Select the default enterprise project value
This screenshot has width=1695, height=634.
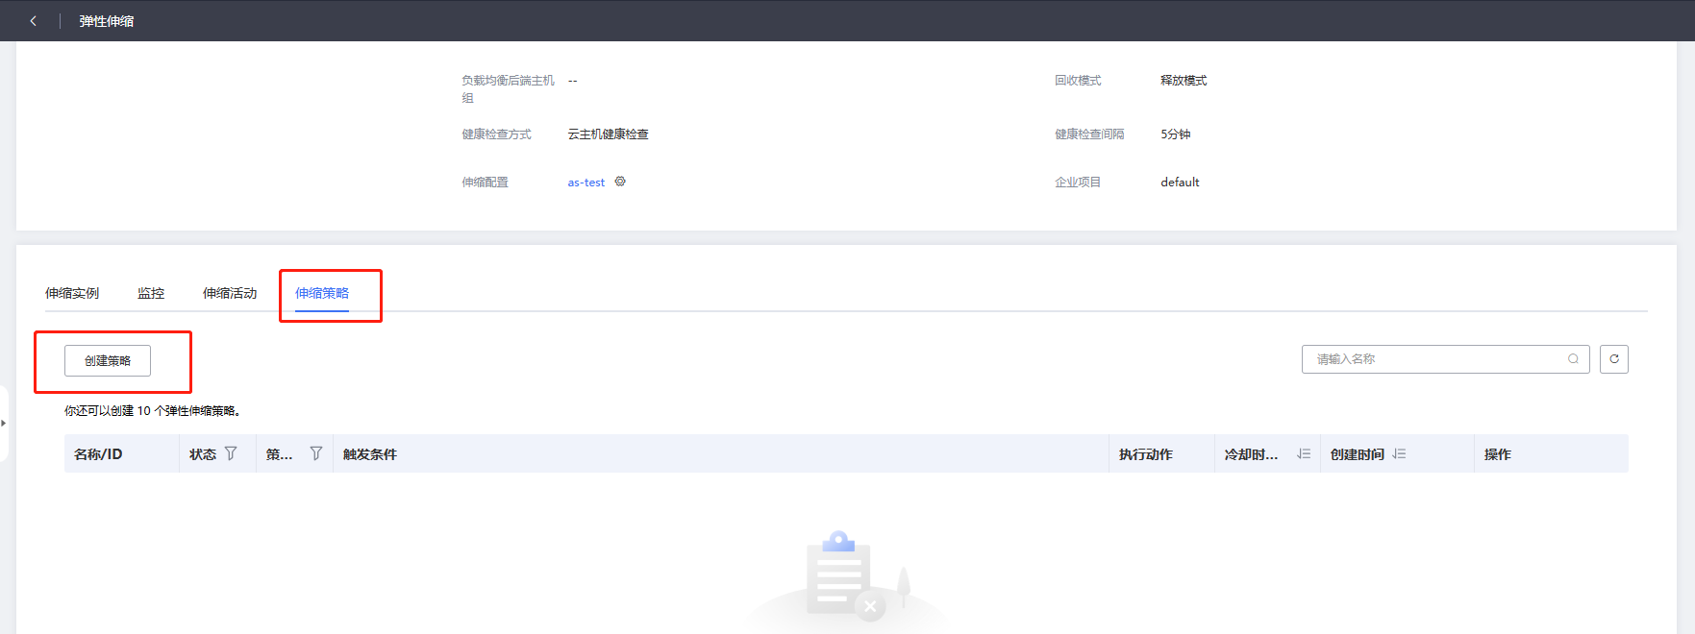click(1180, 183)
